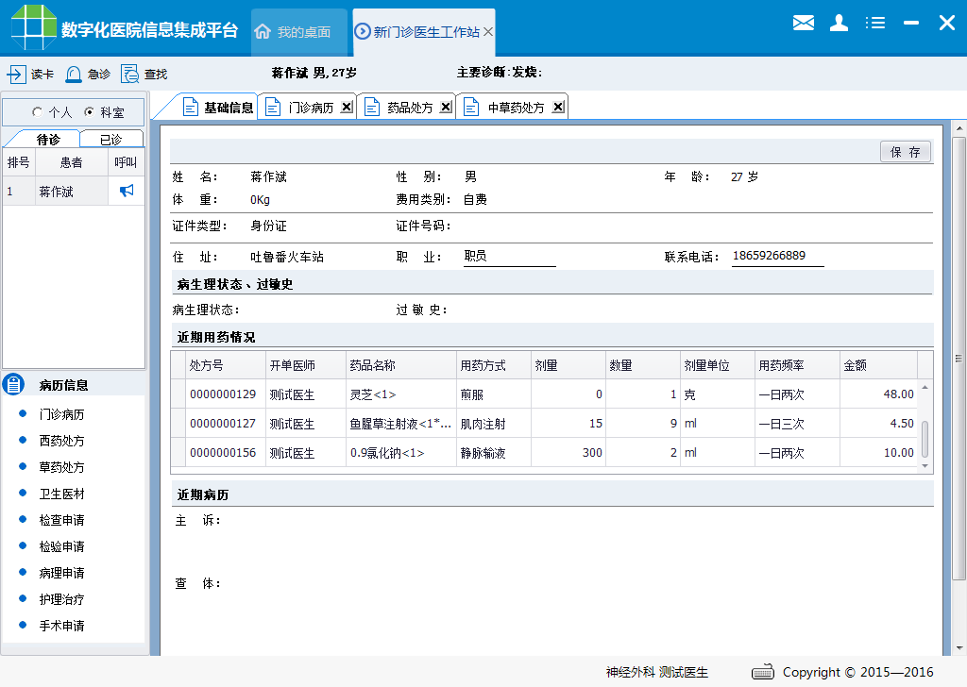Image resolution: width=967 pixels, height=687 pixels.
Task: Switch to the 已诊 tab
Action: point(111,138)
